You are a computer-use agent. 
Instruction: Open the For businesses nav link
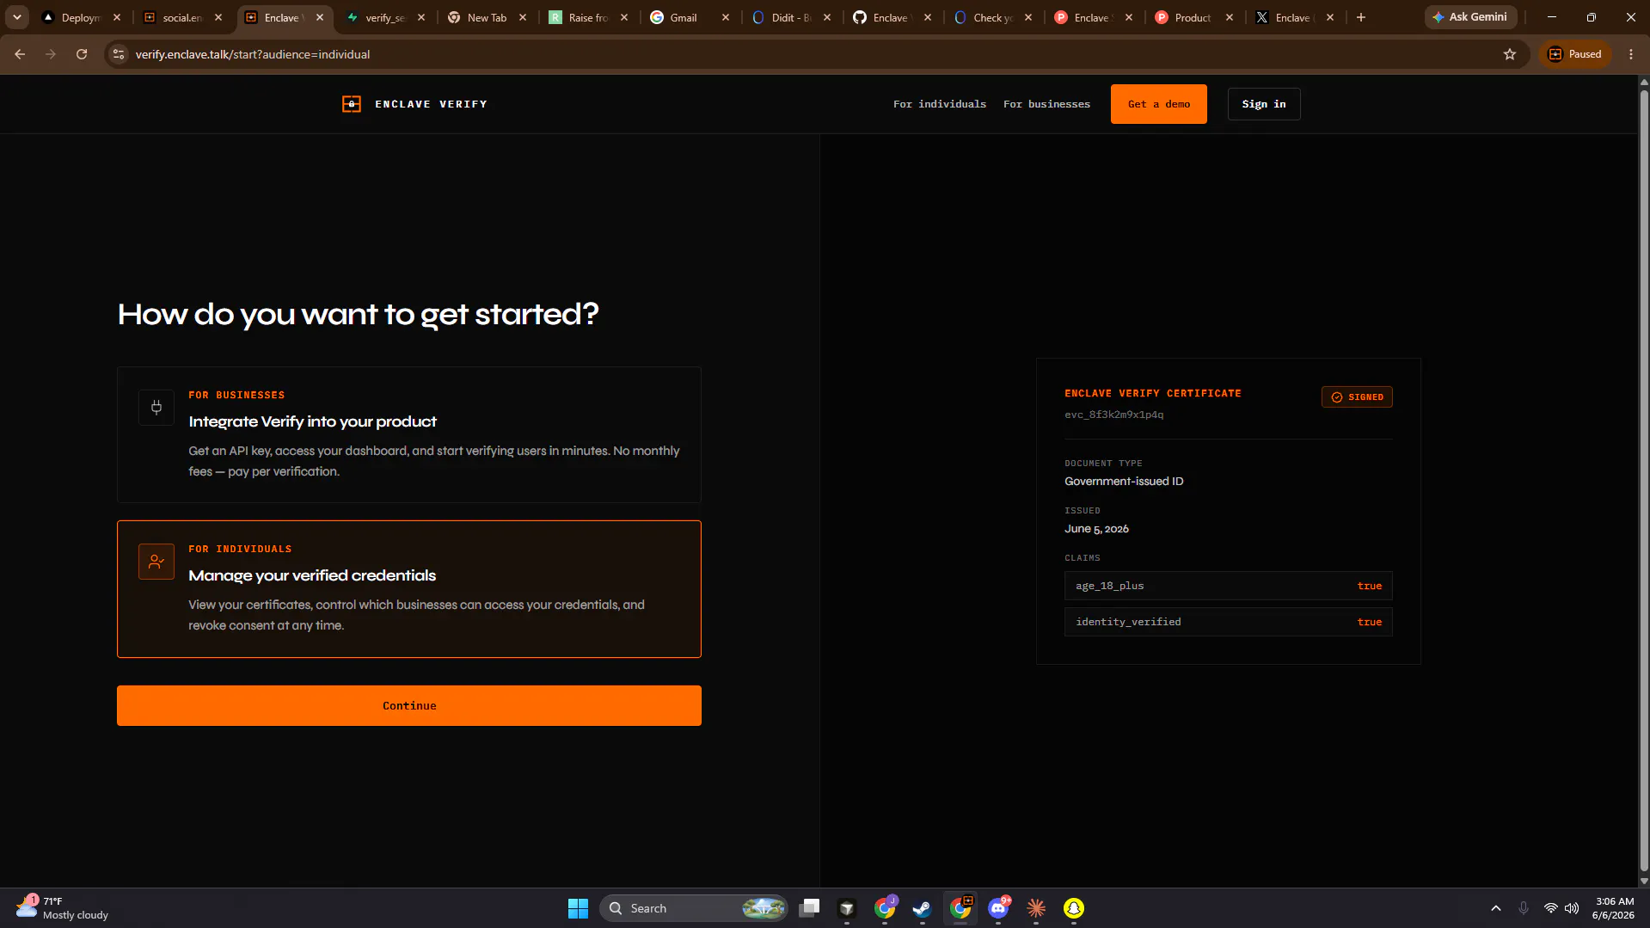click(x=1046, y=104)
